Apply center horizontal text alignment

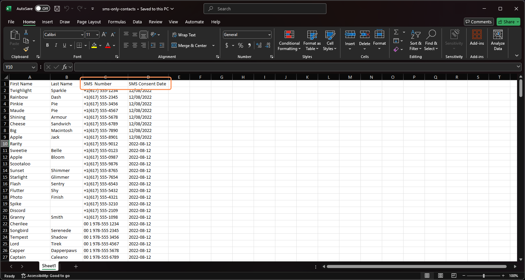click(135, 45)
